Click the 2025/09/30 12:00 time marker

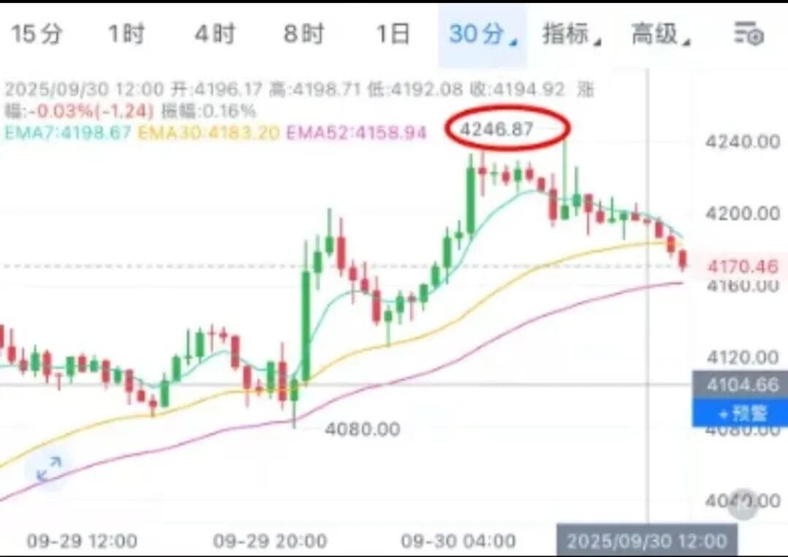(x=646, y=541)
